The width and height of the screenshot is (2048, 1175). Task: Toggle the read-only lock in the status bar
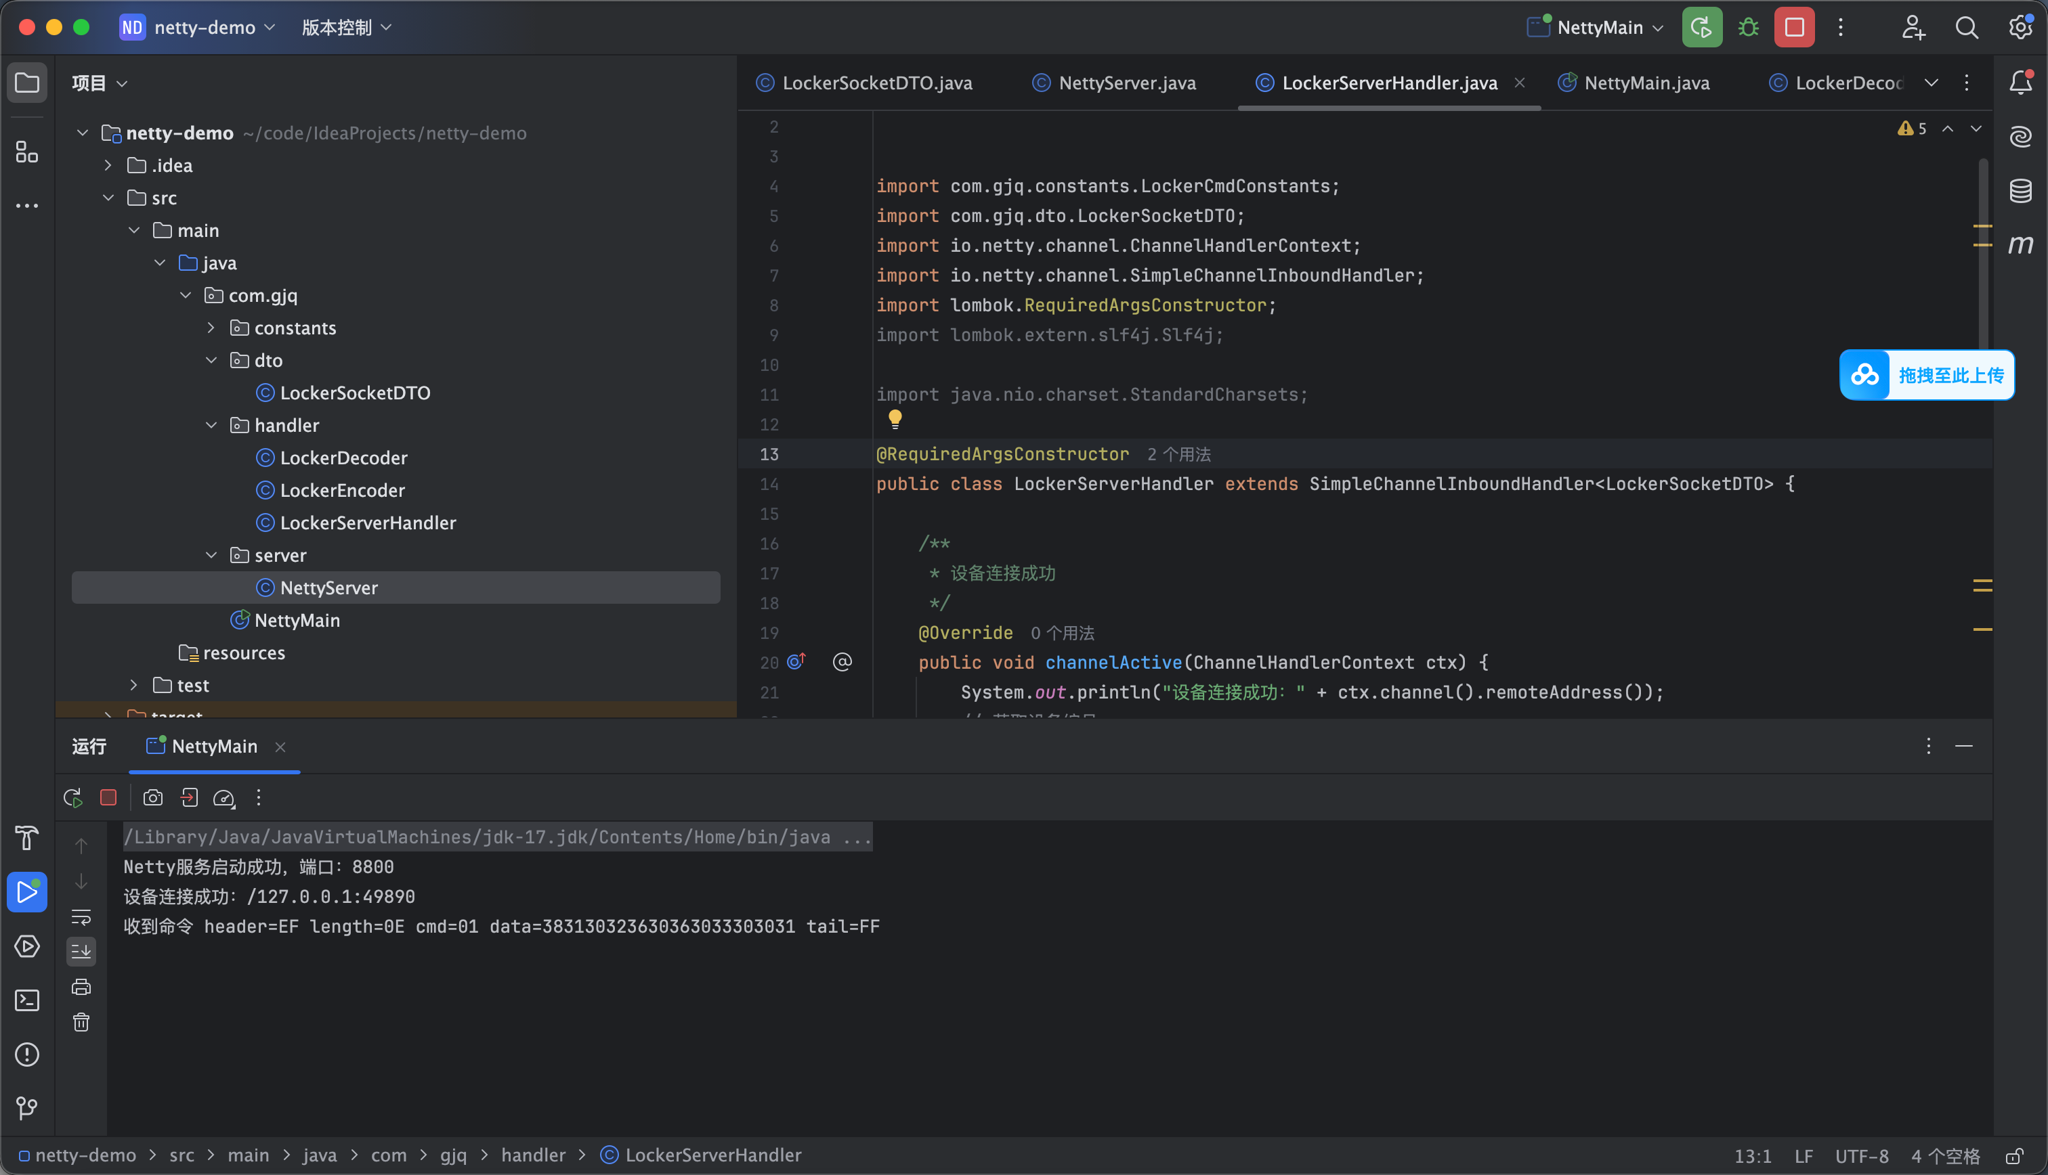(2014, 1155)
